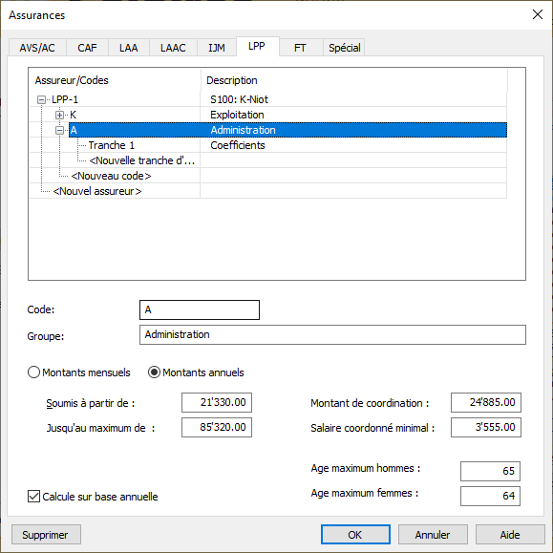This screenshot has height=553, width=553.
Task: Collapse the LPP-1 tree node
Action: point(41,100)
